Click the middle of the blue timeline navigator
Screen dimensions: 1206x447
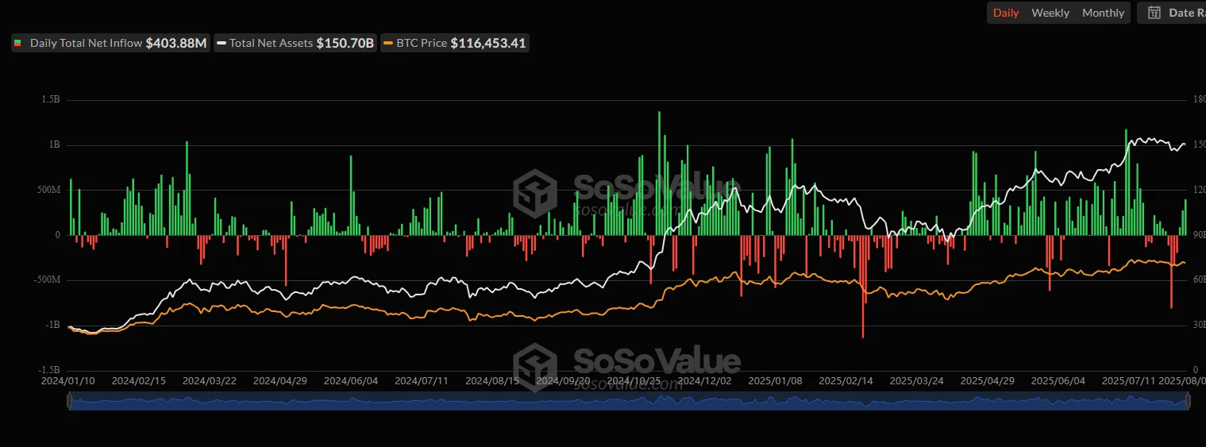tap(628, 403)
